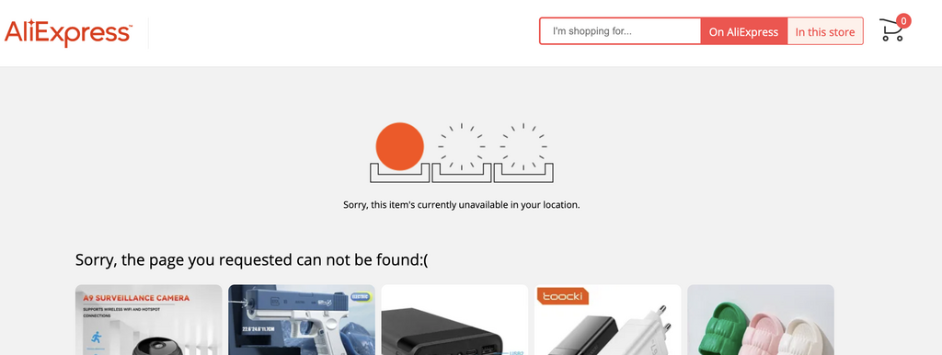This screenshot has height=355, width=942.
Task: Click the toocki brand label on product
Action: pyautogui.click(x=562, y=296)
